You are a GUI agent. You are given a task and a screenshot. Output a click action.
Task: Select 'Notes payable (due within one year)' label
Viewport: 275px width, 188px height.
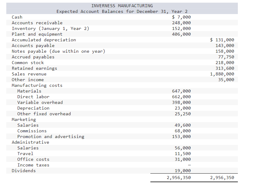coord(58,51)
